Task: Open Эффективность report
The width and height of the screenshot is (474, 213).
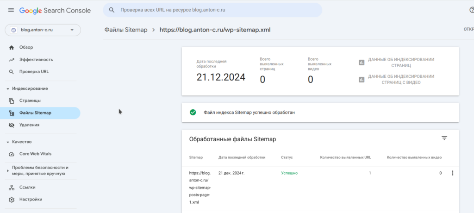Action: [x=36, y=59]
